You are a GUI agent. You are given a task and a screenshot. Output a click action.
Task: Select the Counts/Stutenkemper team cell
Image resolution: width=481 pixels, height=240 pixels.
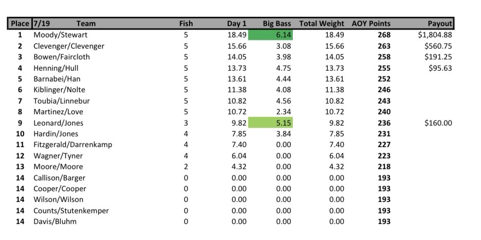[71, 211]
